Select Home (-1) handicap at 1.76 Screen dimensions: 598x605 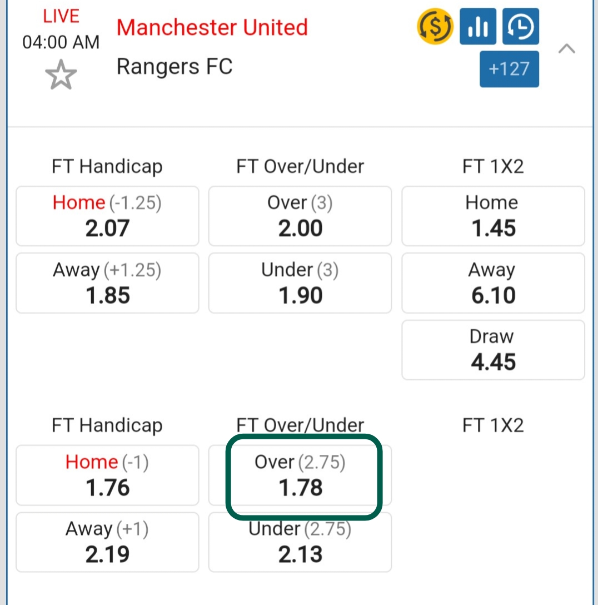point(107,475)
